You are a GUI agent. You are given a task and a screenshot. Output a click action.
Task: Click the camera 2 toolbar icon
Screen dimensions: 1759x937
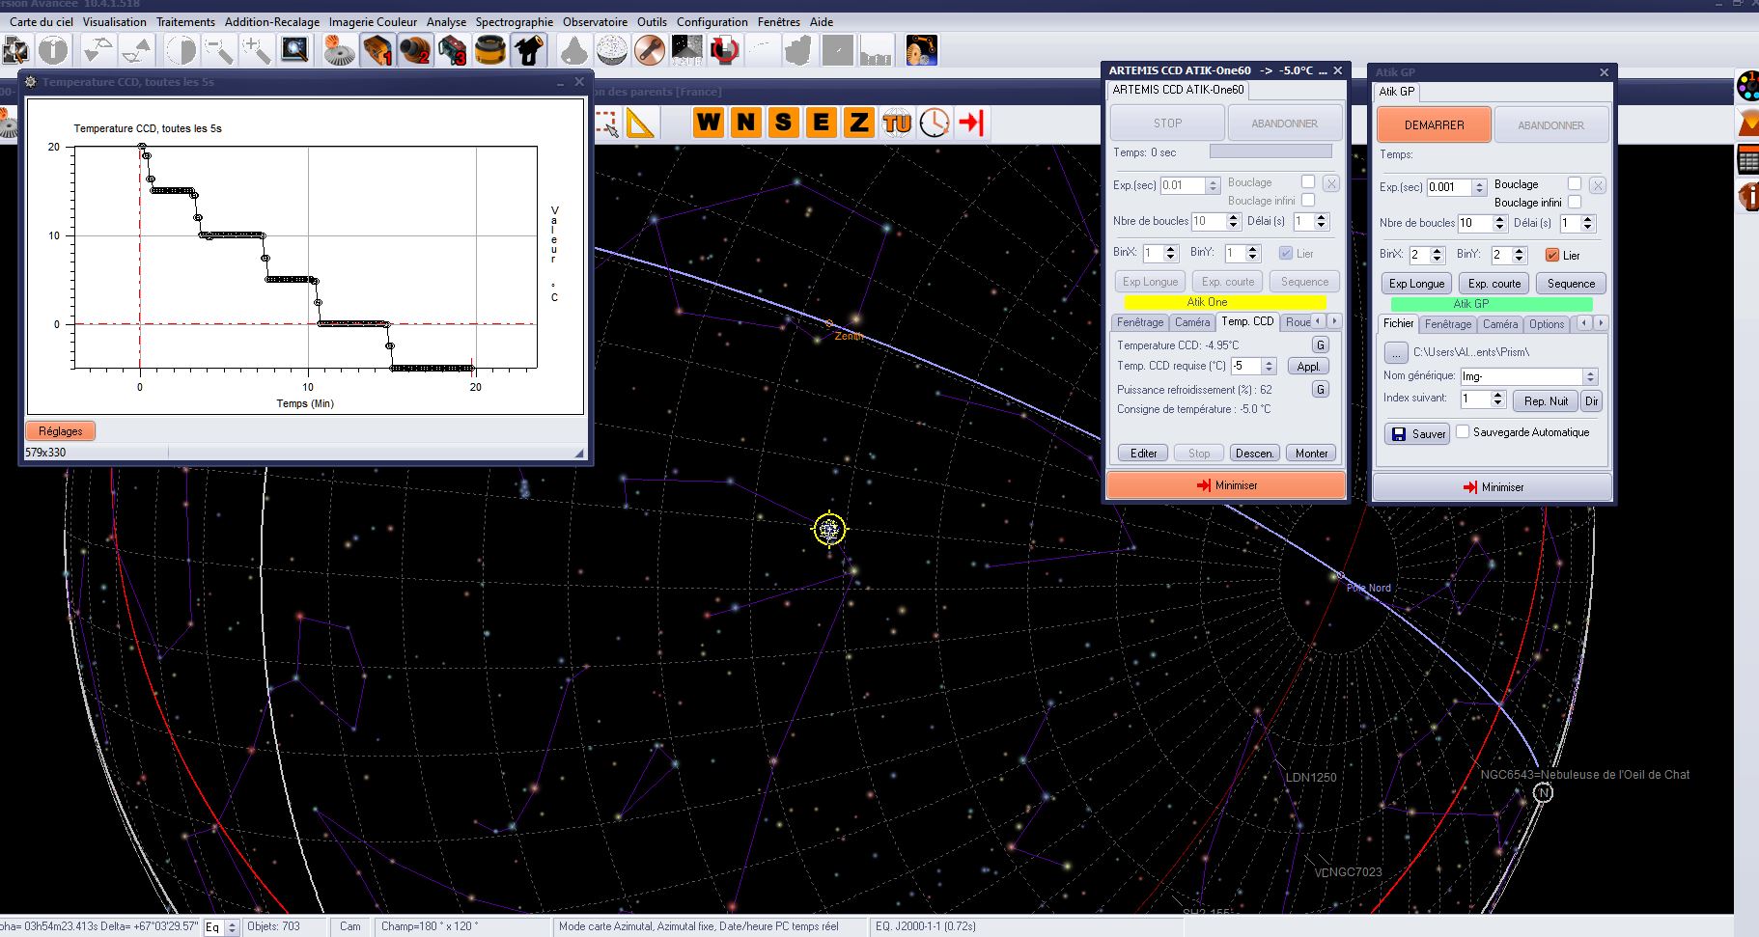pos(415,50)
